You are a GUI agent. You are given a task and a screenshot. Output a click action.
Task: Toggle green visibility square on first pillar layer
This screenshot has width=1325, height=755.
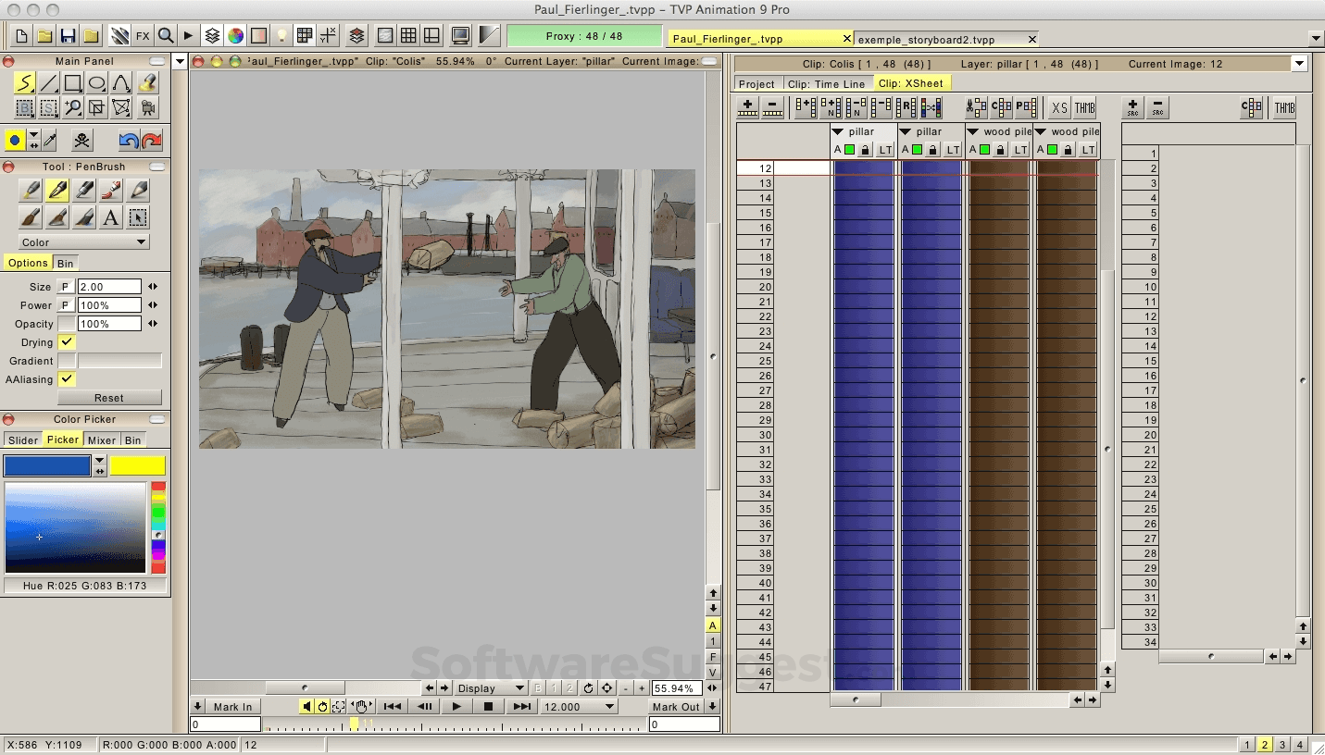(849, 150)
